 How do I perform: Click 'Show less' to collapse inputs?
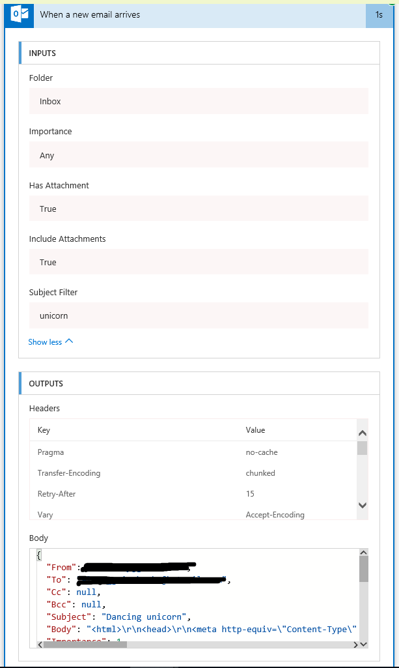point(45,341)
